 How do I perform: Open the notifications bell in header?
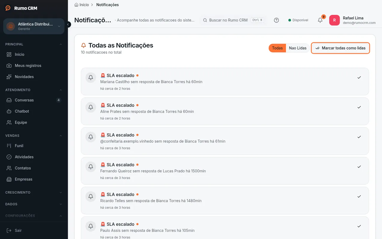[320, 20]
